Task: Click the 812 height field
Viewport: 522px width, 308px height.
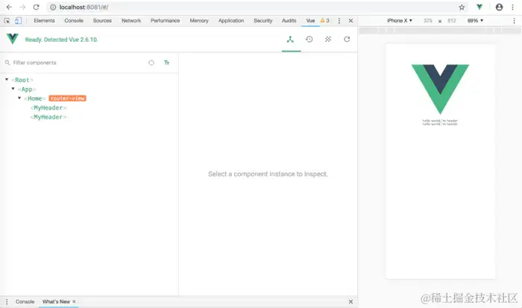Action: tap(451, 21)
